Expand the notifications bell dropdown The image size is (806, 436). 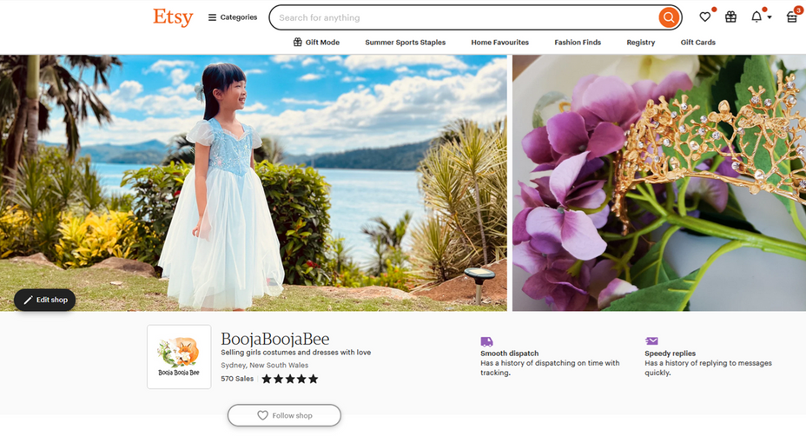759,17
